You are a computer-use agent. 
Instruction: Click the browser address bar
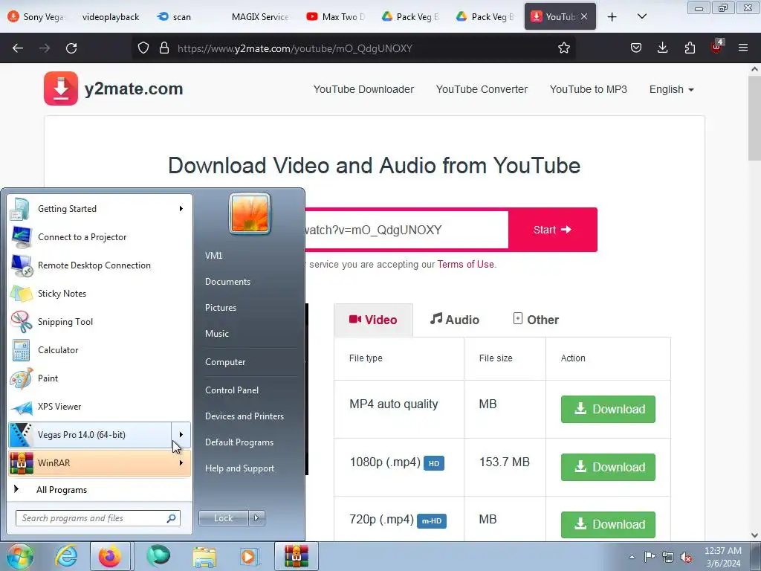tap(354, 48)
